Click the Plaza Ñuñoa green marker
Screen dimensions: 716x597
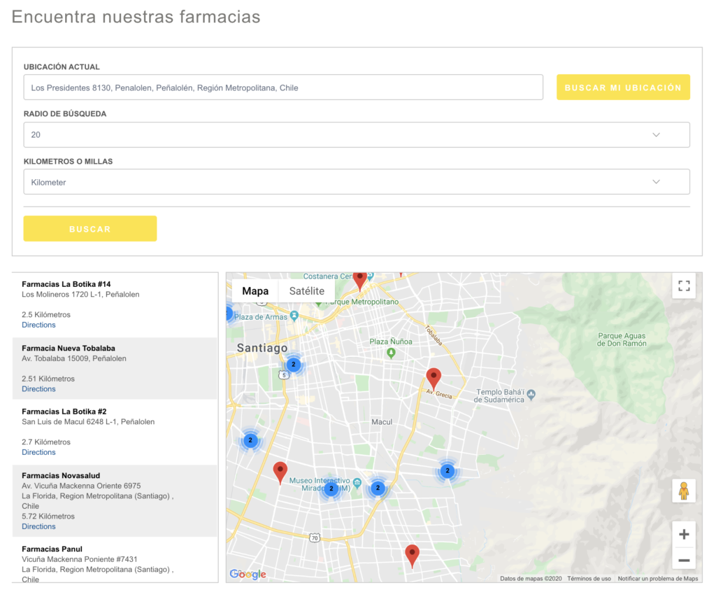(x=391, y=353)
